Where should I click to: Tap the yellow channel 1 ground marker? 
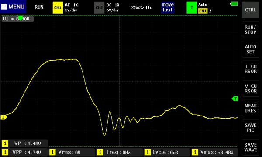point(3,117)
